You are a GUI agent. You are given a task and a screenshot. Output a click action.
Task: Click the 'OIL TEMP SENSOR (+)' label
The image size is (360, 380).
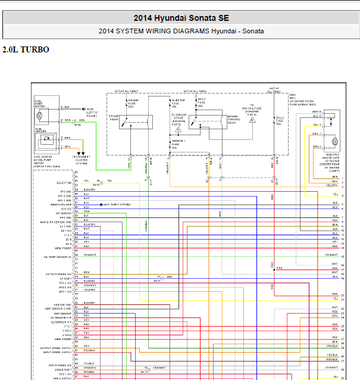click(57, 257)
